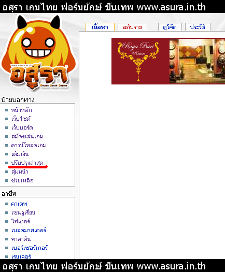Click the เบลดมาสเตอร์ class link
Image resolution: width=225 pixels, height=272 pixels.
29,230
